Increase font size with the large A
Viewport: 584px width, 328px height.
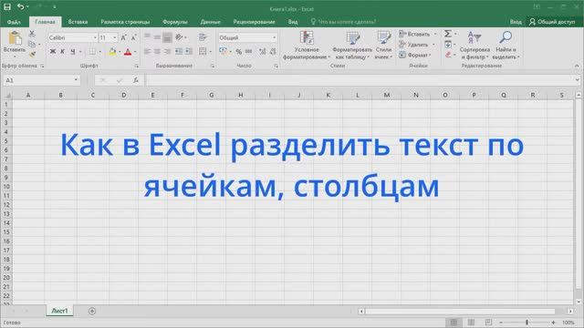click(x=124, y=37)
